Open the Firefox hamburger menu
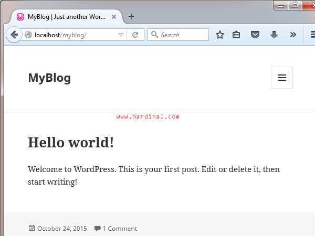The image size is (315, 236). (312, 35)
